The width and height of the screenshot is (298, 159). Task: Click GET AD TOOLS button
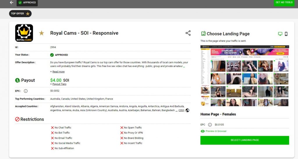284,3
